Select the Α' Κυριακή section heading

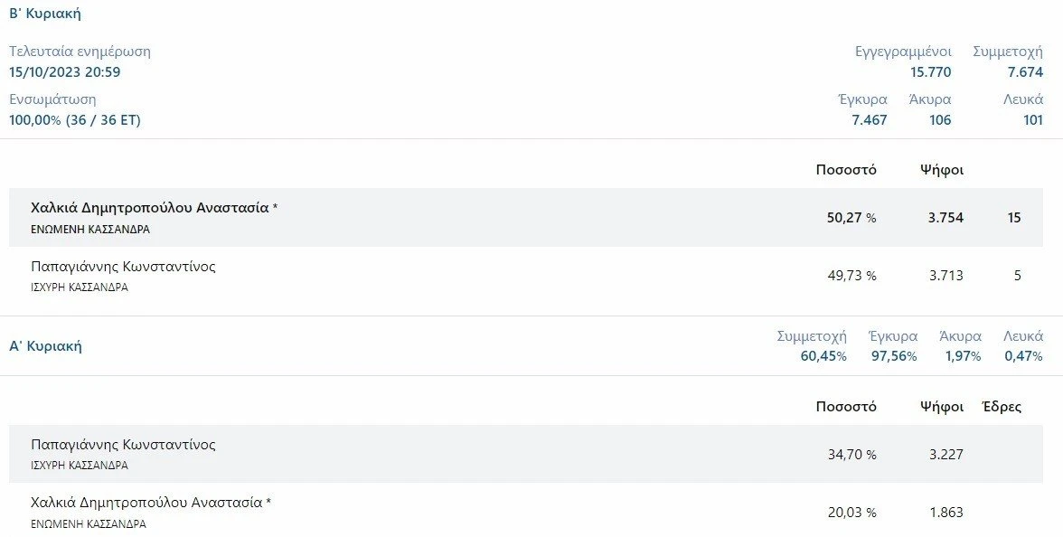45,345
